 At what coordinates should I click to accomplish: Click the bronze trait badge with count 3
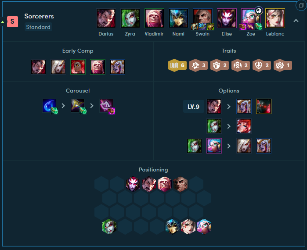[x=199, y=65]
